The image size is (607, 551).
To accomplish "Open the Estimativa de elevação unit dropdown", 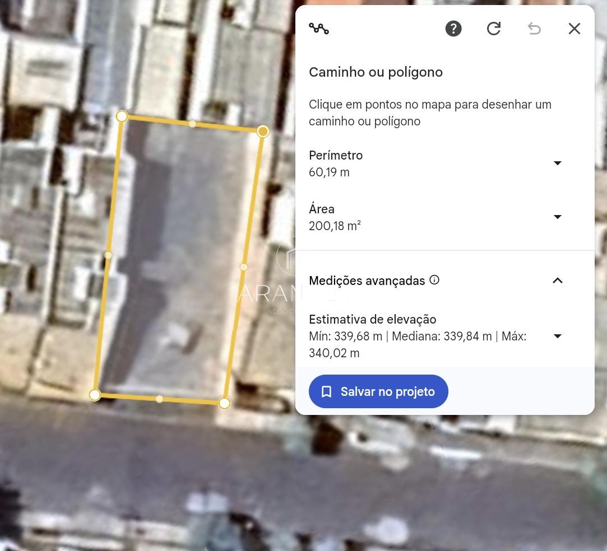I will coord(558,336).
